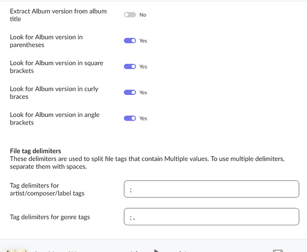Switch off Album version in angle brackets toggle
307x252 pixels.
pos(130,118)
